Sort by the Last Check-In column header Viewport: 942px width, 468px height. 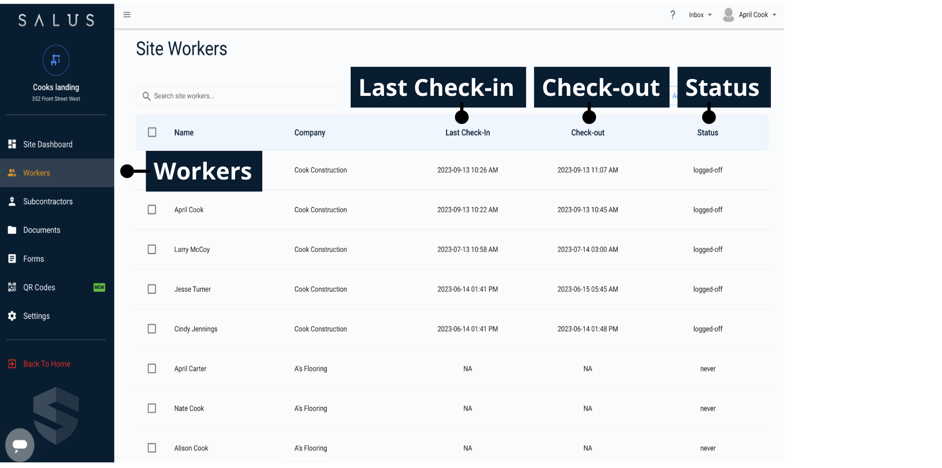click(468, 132)
